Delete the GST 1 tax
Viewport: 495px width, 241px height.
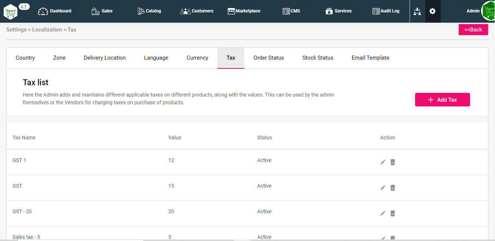coord(393,162)
